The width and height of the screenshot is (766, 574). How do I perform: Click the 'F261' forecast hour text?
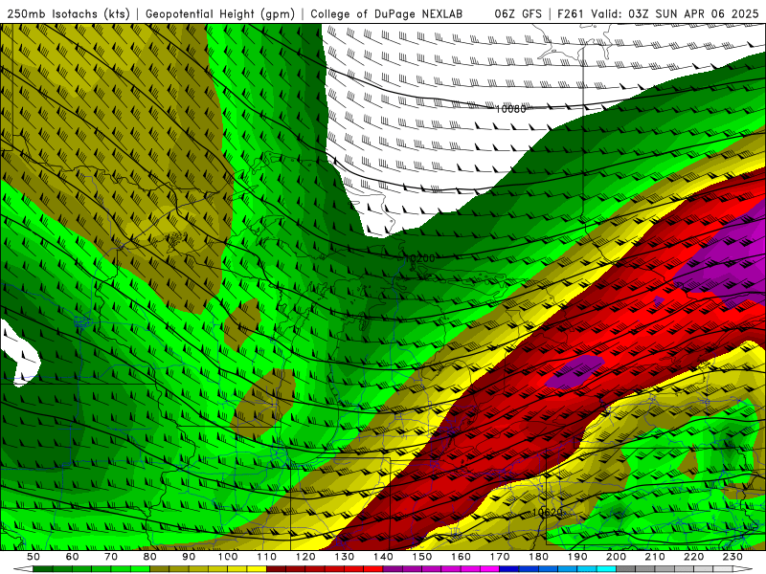[571, 14]
